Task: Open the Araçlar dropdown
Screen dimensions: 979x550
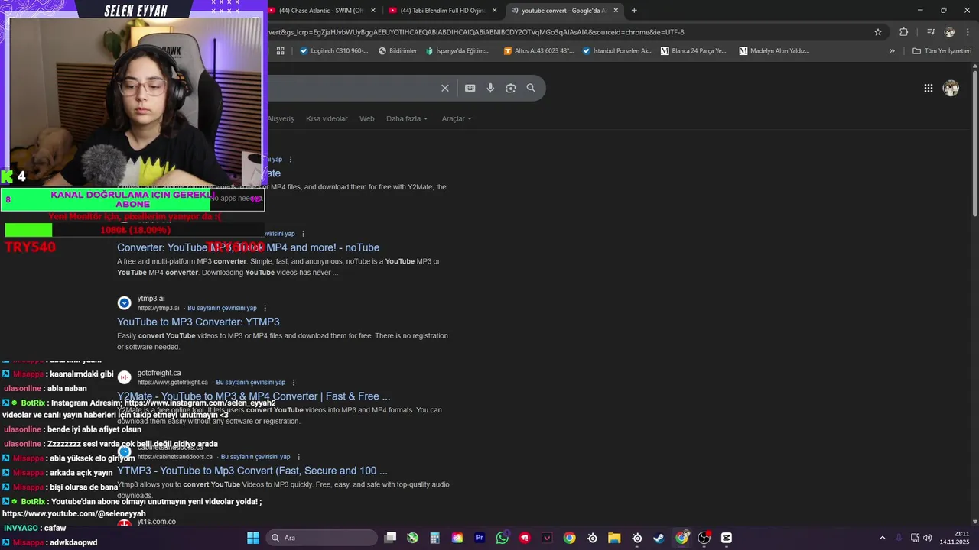Action: [457, 118]
